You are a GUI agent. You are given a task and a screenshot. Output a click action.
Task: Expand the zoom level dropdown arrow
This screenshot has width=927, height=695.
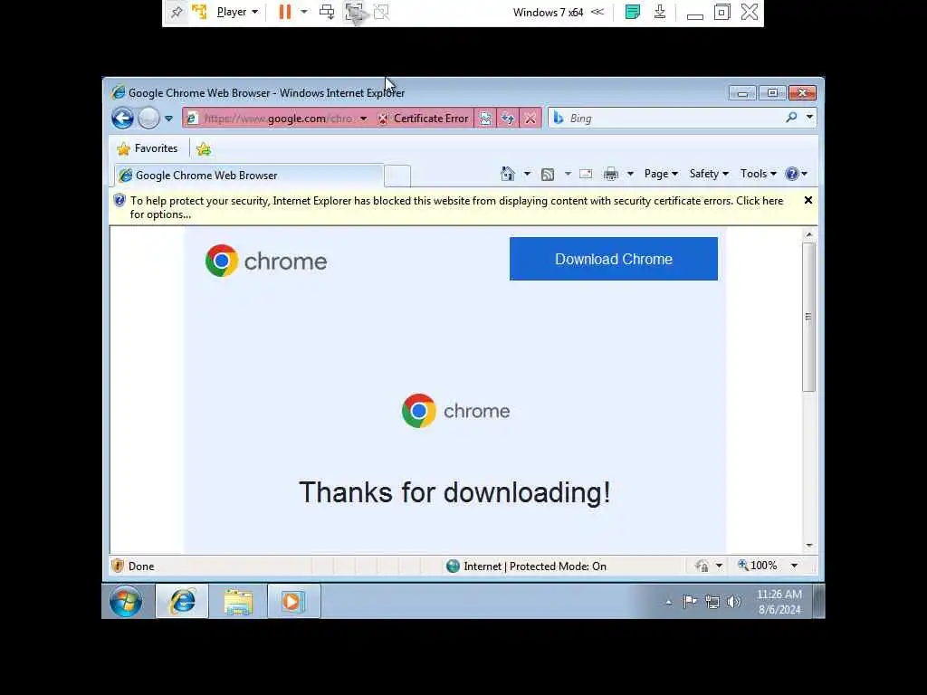click(x=795, y=566)
